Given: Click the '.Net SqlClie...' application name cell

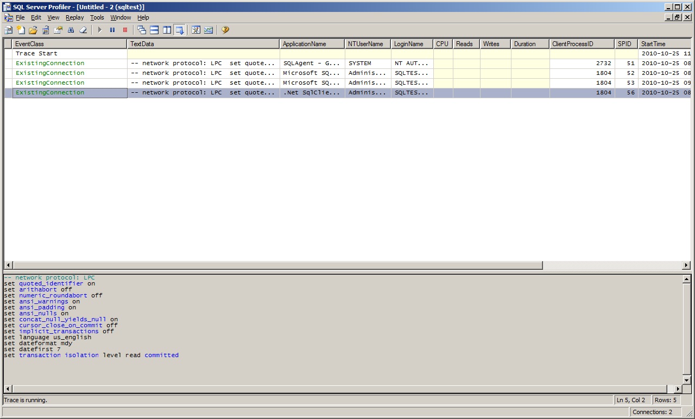Looking at the screenshot, I should (x=312, y=93).
